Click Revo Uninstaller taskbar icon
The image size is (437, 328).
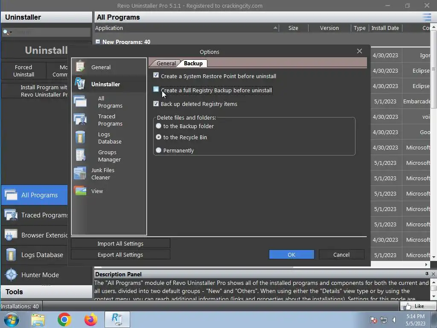coord(117,319)
